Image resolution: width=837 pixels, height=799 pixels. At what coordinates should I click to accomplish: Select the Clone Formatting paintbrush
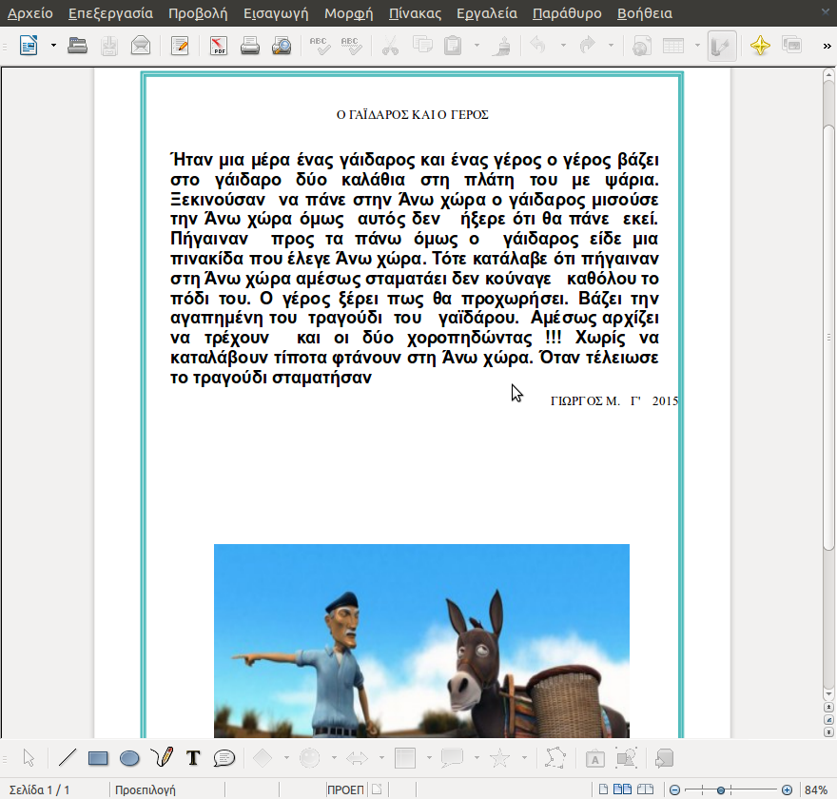500,46
